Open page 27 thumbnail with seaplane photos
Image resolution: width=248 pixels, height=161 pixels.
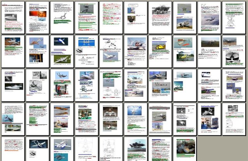tap(160, 85)
